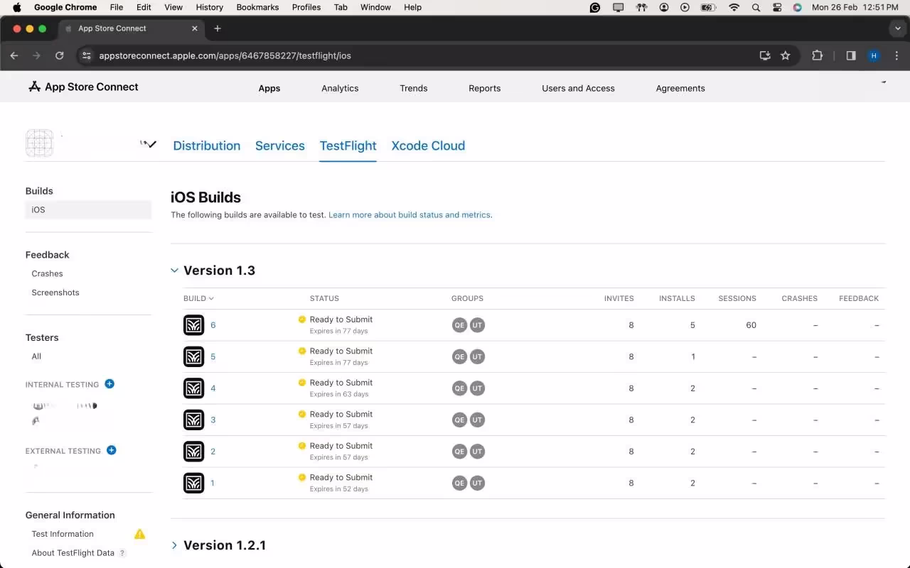The height and width of the screenshot is (568, 910).
Task: Click the UT group badge on build 4
Action: pyautogui.click(x=477, y=388)
